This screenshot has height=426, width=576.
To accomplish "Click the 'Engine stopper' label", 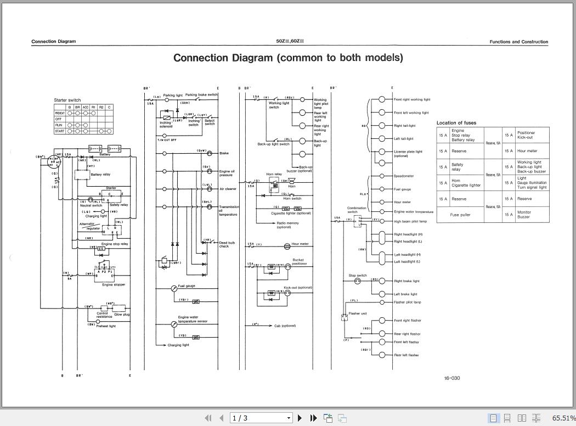I will 114,284.
